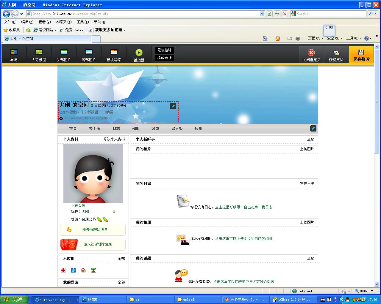Click 点击这里可以上传图片到自己的相册 link
The width and height of the screenshot is (381, 304).
(x=244, y=239)
